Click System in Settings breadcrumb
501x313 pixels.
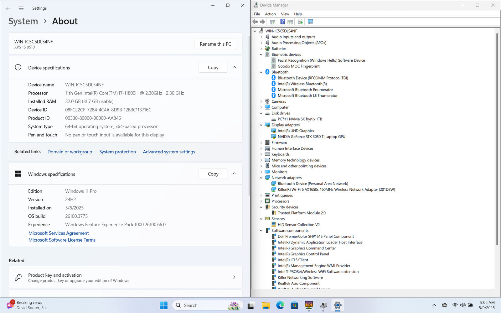point(23,21)
